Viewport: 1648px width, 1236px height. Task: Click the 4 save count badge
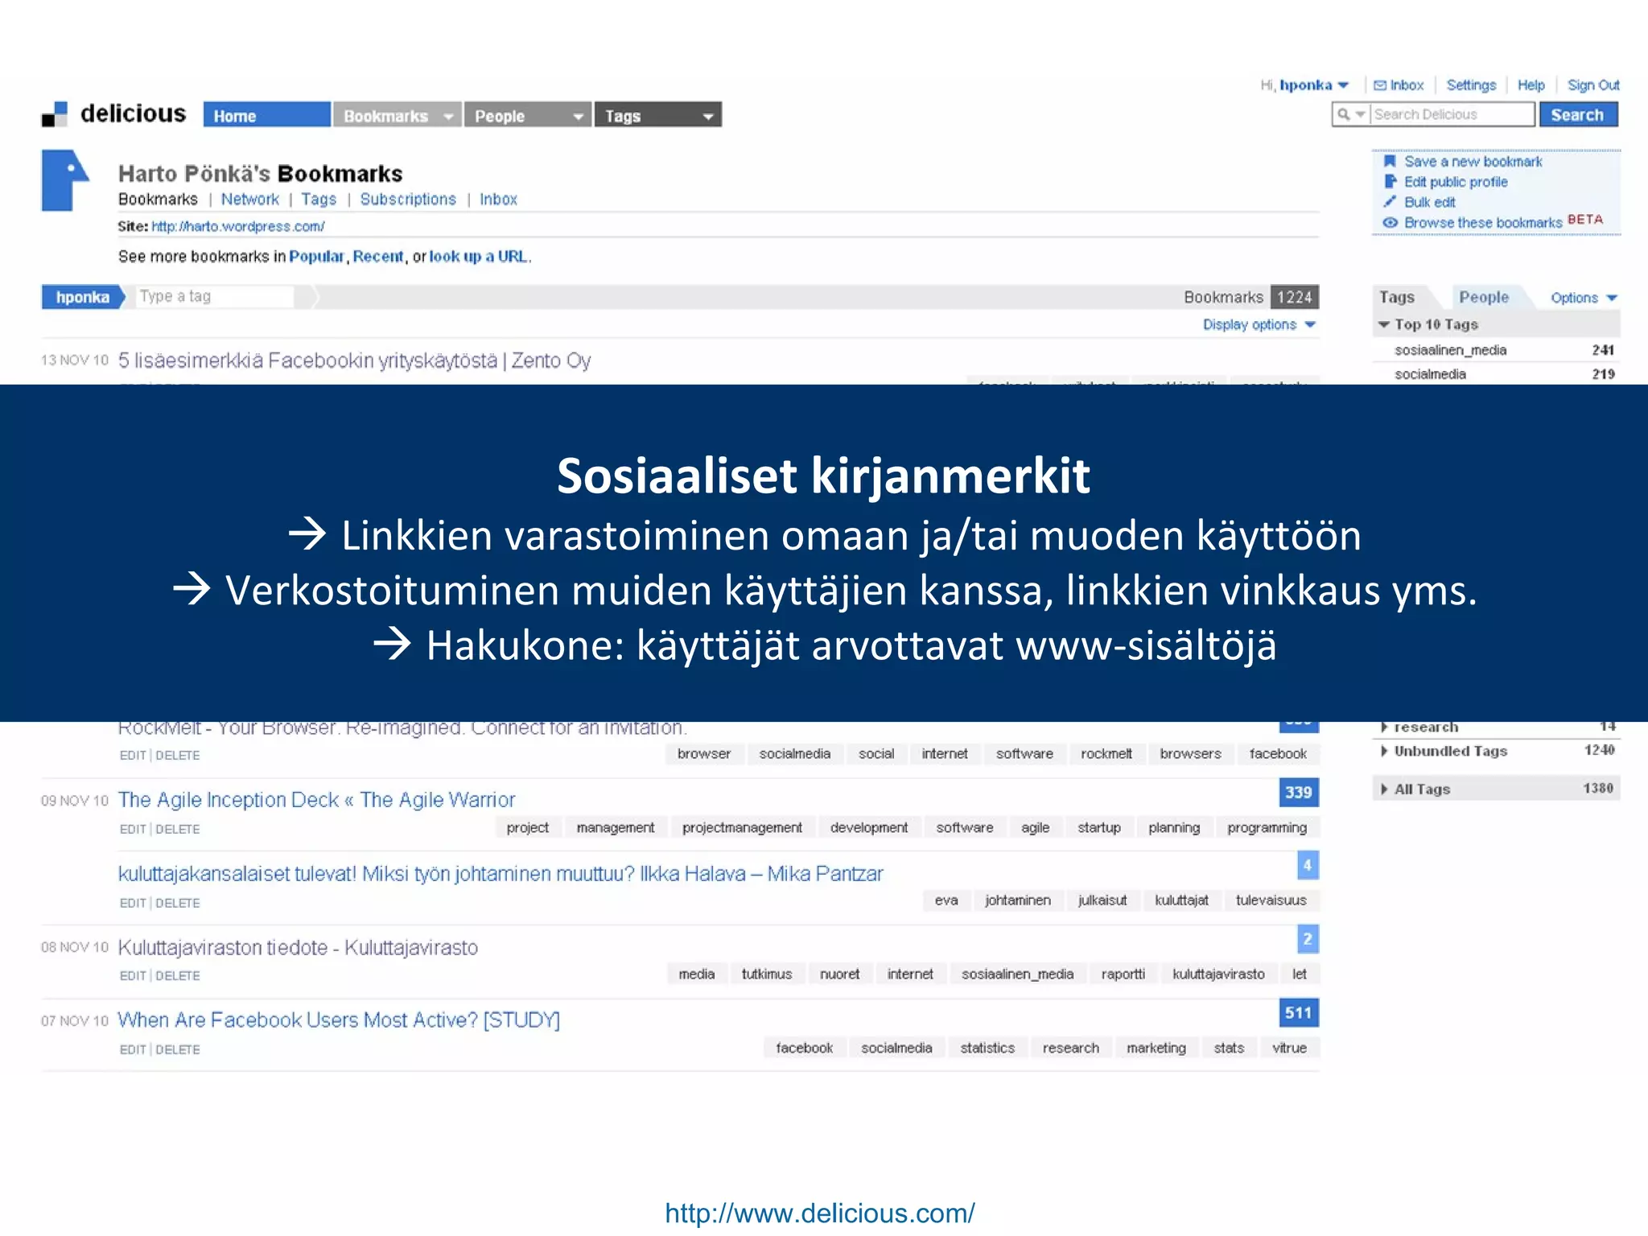click(1308, 866)
